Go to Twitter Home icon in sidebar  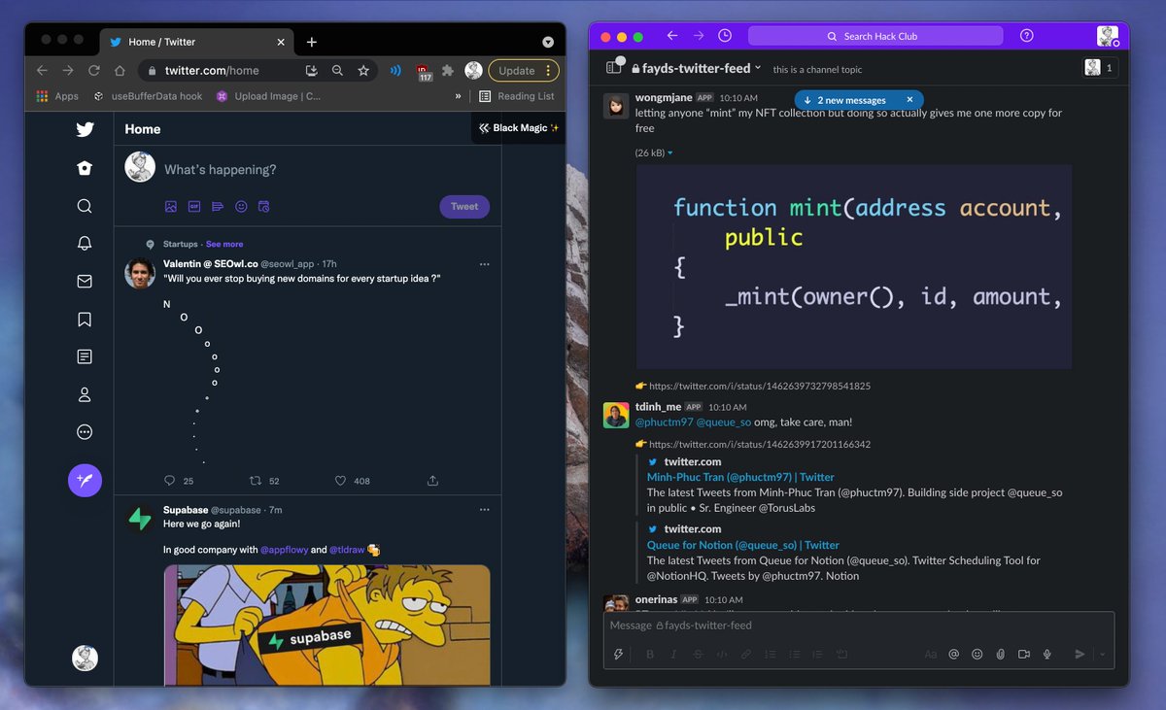pyautogui.click(x=85, y=168)
